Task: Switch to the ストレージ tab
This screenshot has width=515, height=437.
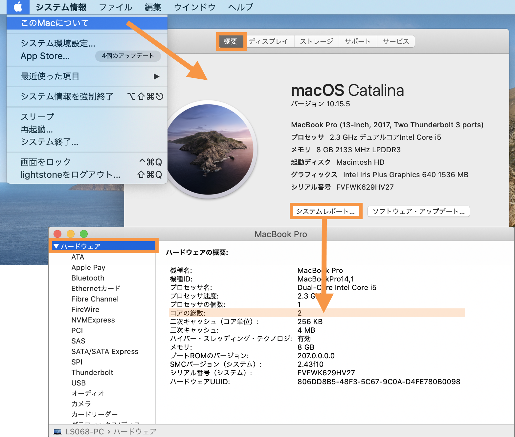Action: pyautogui.click(x=317, y=41)
